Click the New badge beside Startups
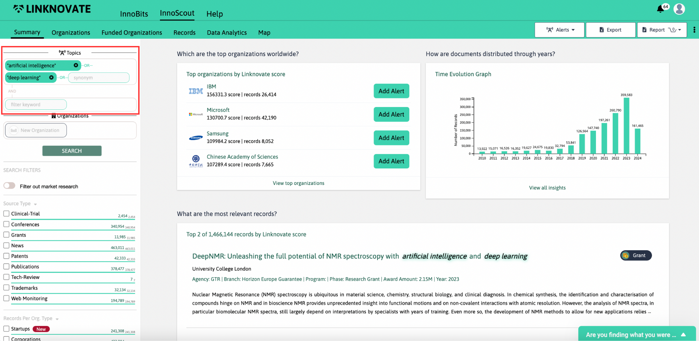Viewport: 699px width, 341px height. 41,329
